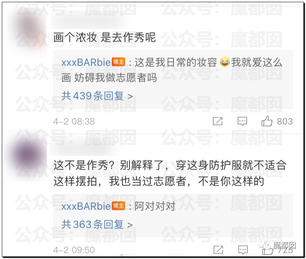The width and height of the screenshot is (306, 259).
Task: Like the comment with 725 likes
Action: click(x=267, y=250)
